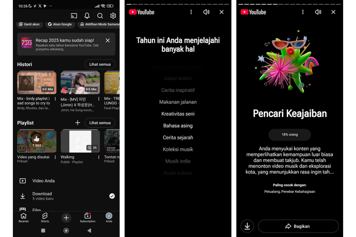
Task: Open the settings gear icon
Action: (x=113, y=16)
